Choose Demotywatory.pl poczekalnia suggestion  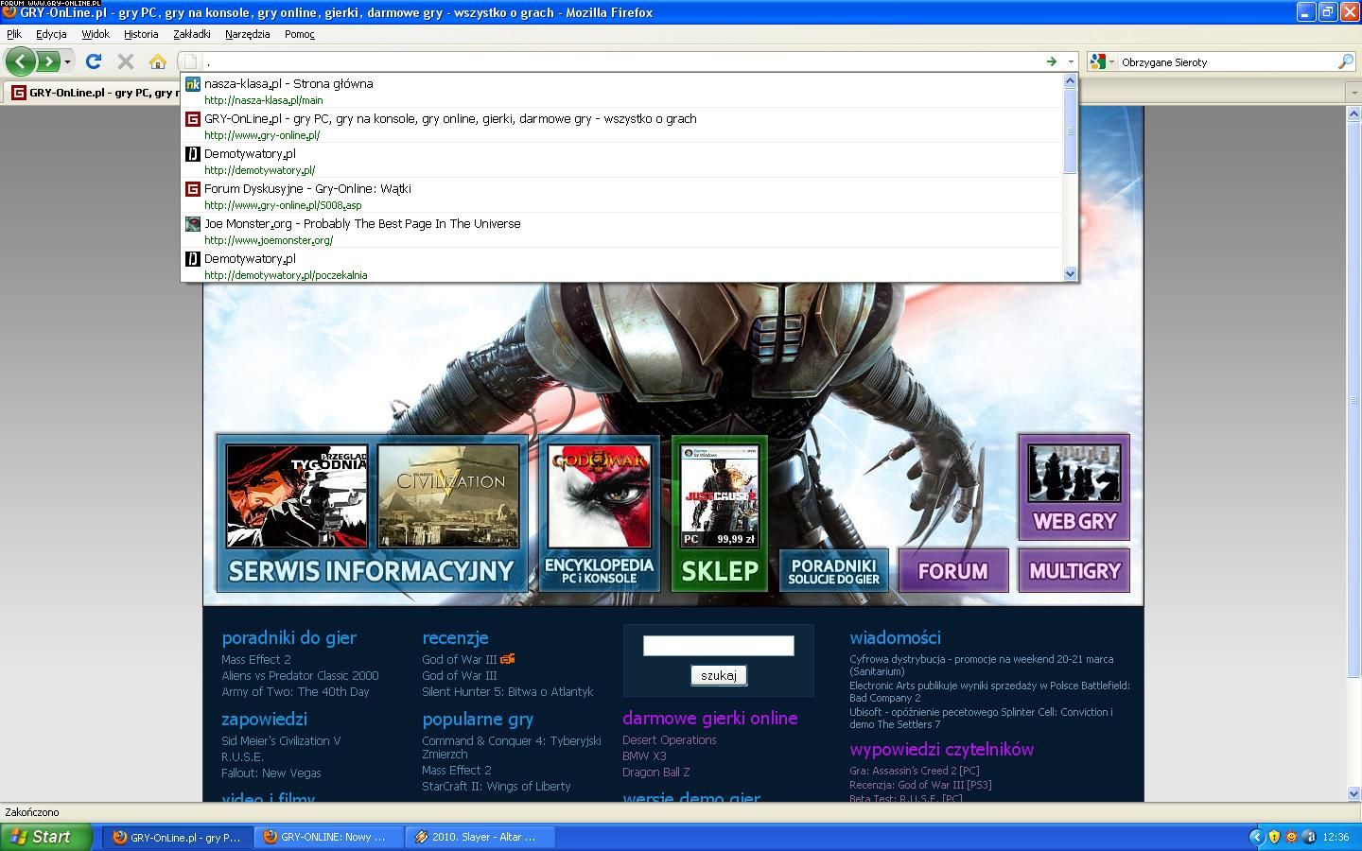click(x=622, y=266)
